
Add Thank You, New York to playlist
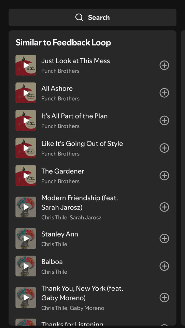tap(164, 298)
